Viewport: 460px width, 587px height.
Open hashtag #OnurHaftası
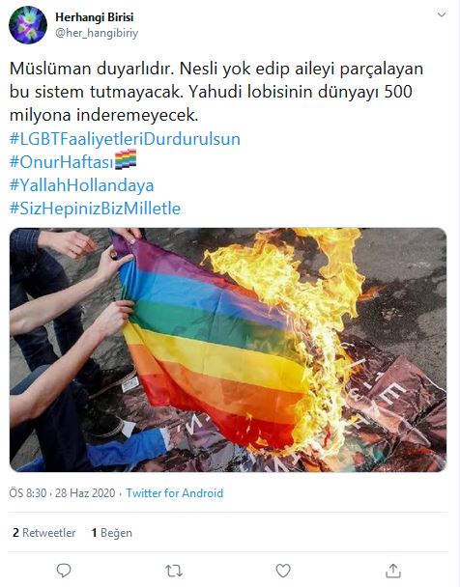62,162
